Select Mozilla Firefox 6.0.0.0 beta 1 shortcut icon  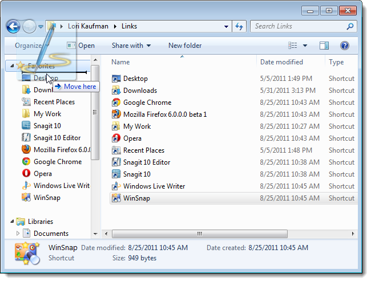[116, 115]
